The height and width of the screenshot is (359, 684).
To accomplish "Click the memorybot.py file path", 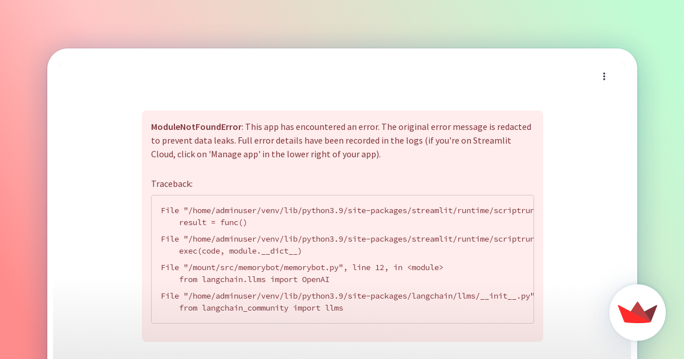I will click(x=263, y=267).
